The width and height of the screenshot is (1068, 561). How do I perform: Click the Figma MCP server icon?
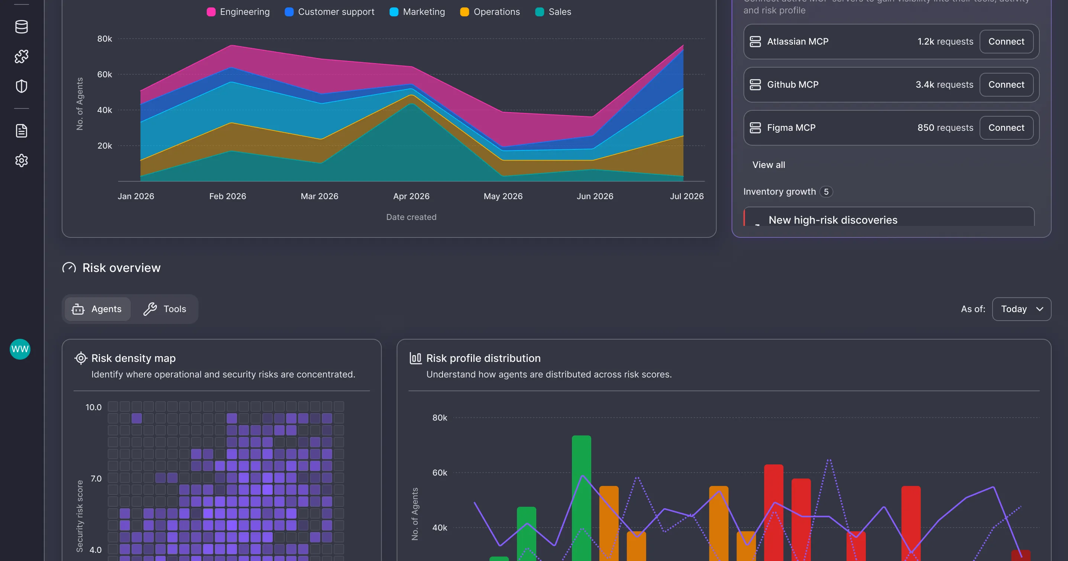755,128
